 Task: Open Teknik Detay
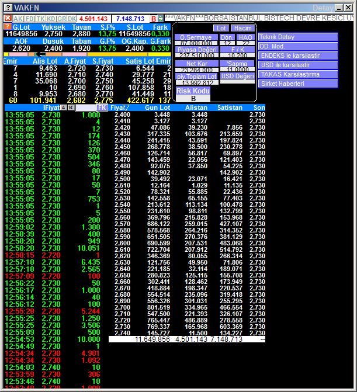point(298,37)
